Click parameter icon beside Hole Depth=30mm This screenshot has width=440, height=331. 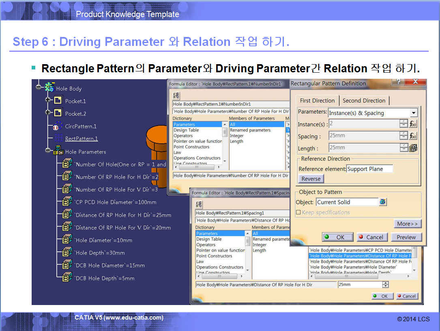tap(67, 252)
